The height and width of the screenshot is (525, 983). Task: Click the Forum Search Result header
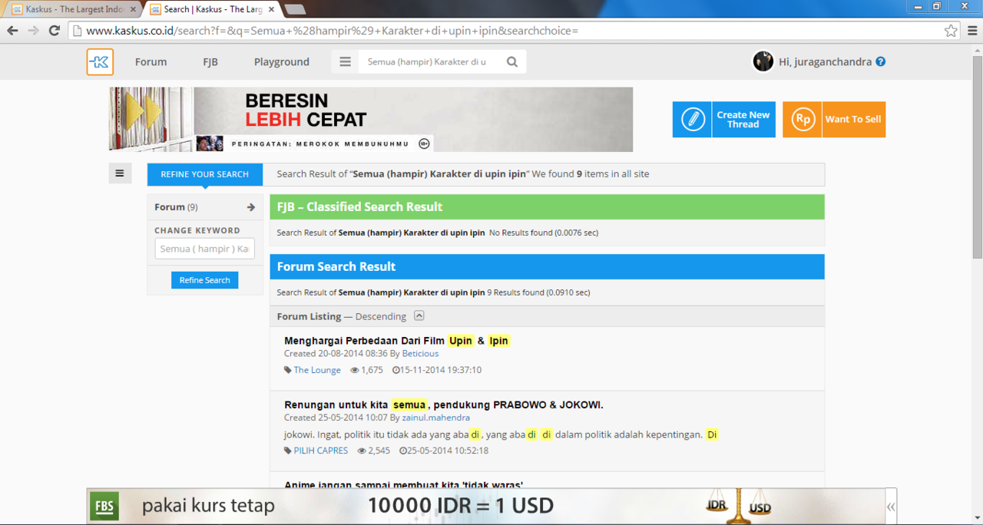[x=547, y=267]
